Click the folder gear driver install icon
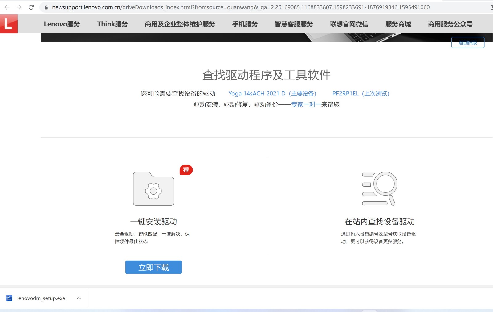493x312 pixels. [153, 188]
